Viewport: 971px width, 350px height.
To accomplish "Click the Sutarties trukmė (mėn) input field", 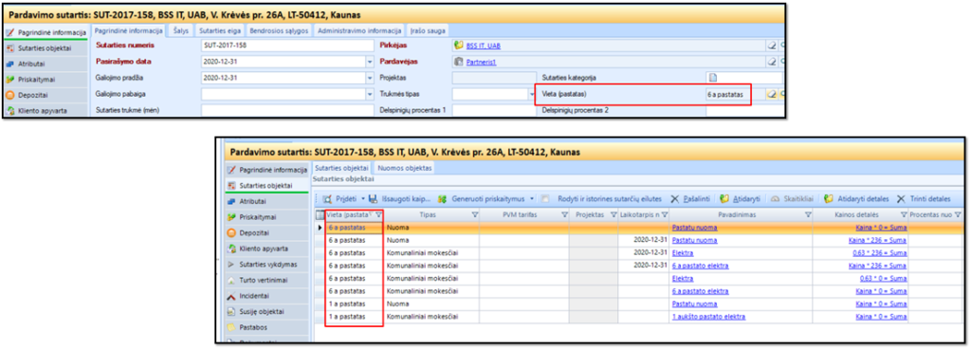I will coord(287,110).
